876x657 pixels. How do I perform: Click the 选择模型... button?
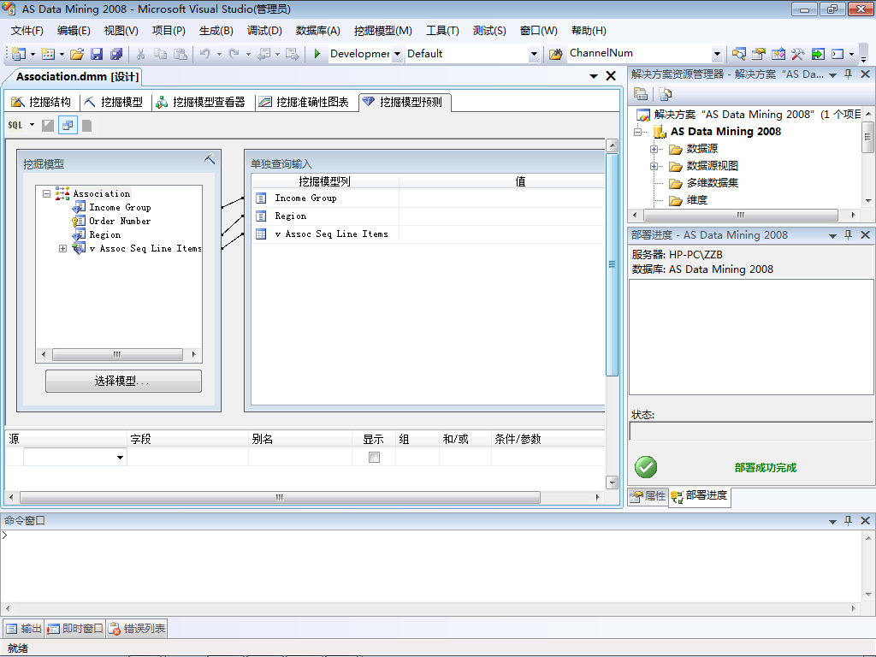point(123,381)
